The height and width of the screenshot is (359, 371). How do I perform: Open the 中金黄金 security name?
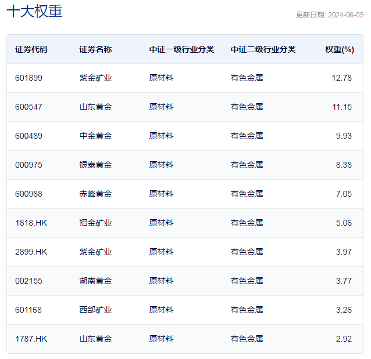(95, 136)
